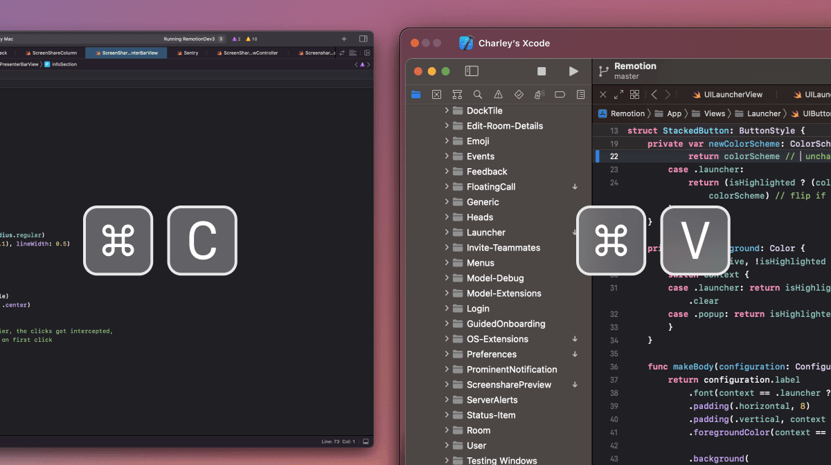
Task: Expand the DockTile folder chevron
Action: tap(447, 111)
